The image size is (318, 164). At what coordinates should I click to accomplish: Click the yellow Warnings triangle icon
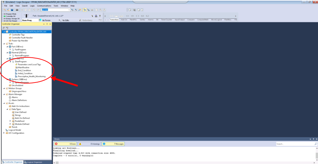80,144
